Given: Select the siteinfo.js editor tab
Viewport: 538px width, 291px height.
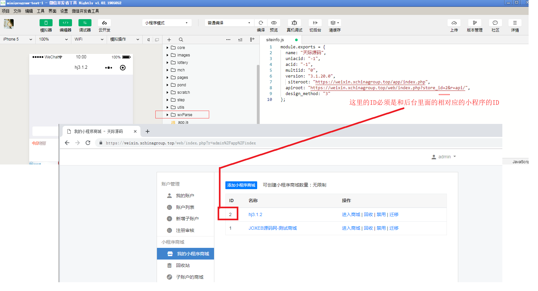Looking at the screenshot, I should click(281, 40).
